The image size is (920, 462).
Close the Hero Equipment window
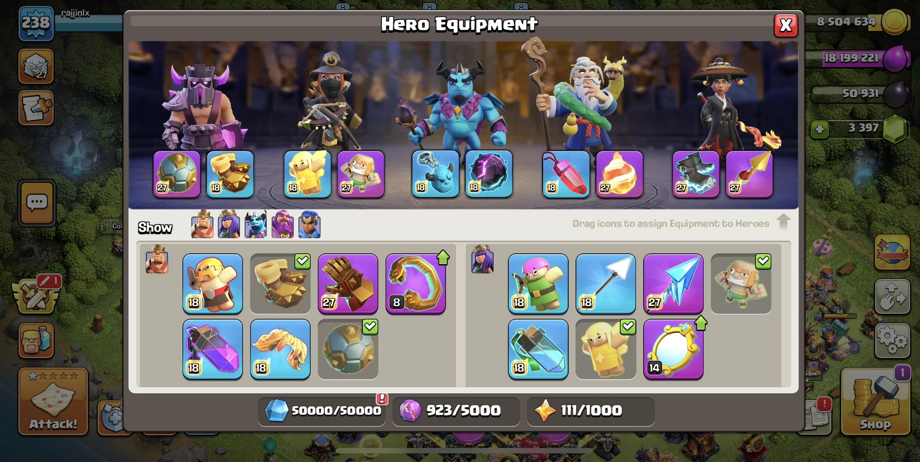[x=786, y=26]
